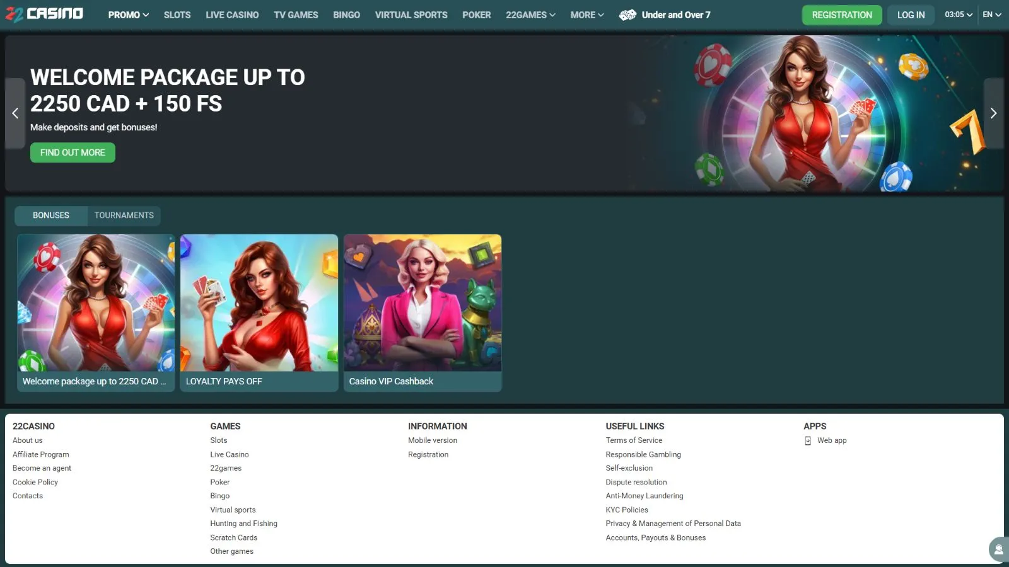1009x567 pixels.
Task: Open the MORE dropdown menu
Action: click(586, 15)
